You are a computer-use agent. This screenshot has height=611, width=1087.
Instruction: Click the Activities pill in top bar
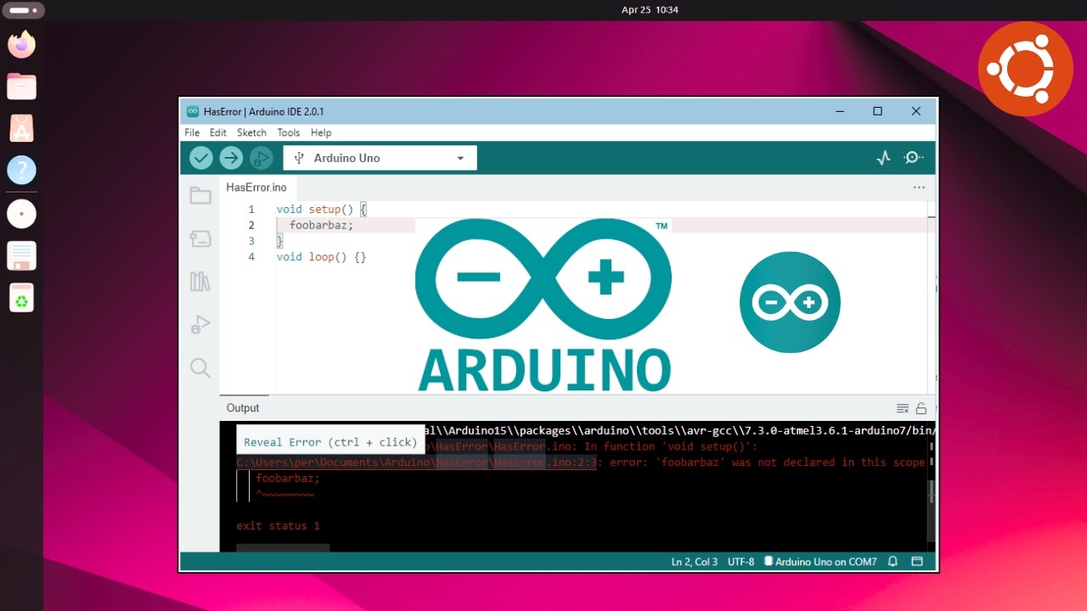point(23,10)
